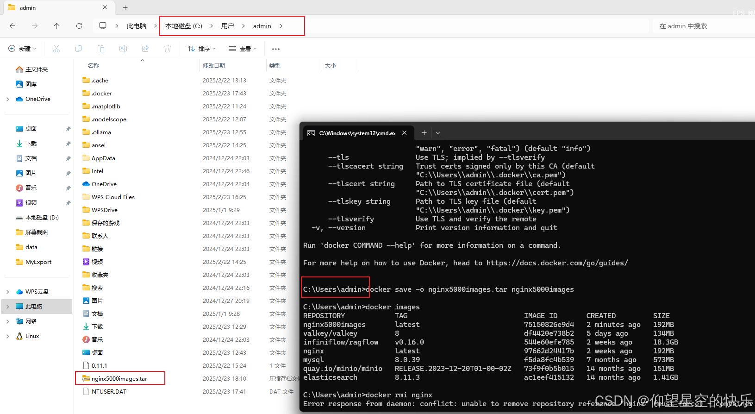The image size is (755, 414).
Task: Expand WPS云盘 in navigation pane
Action: 7,292
